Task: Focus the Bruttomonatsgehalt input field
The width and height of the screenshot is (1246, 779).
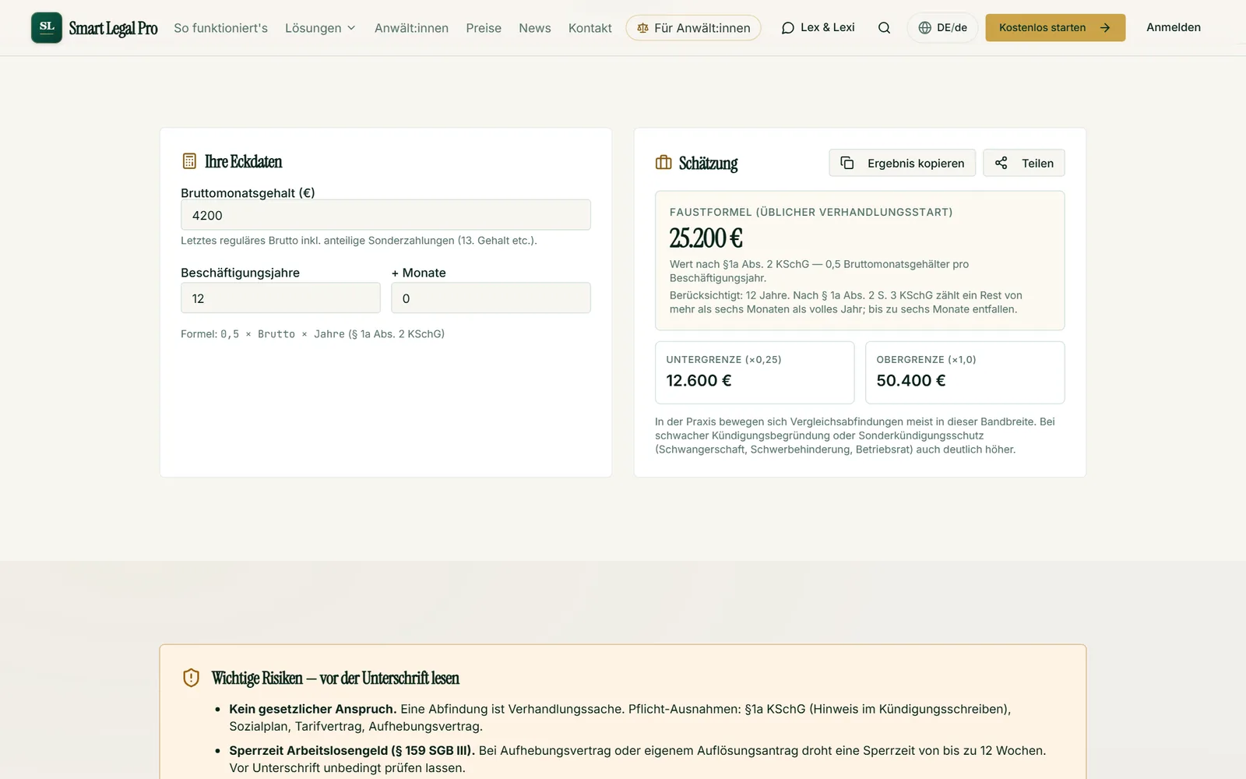Action: (385, 215)
